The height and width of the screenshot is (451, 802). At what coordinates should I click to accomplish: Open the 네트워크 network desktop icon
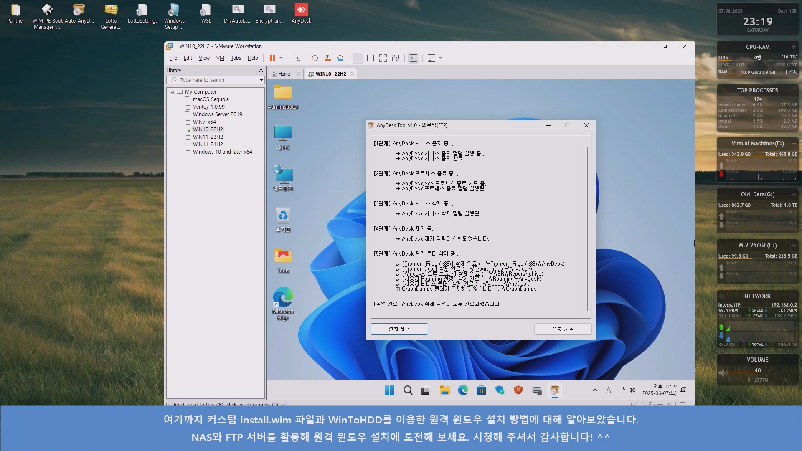[x=283, y=178]
